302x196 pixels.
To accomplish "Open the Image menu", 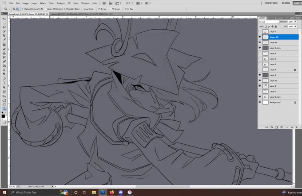I will point(25,3).
